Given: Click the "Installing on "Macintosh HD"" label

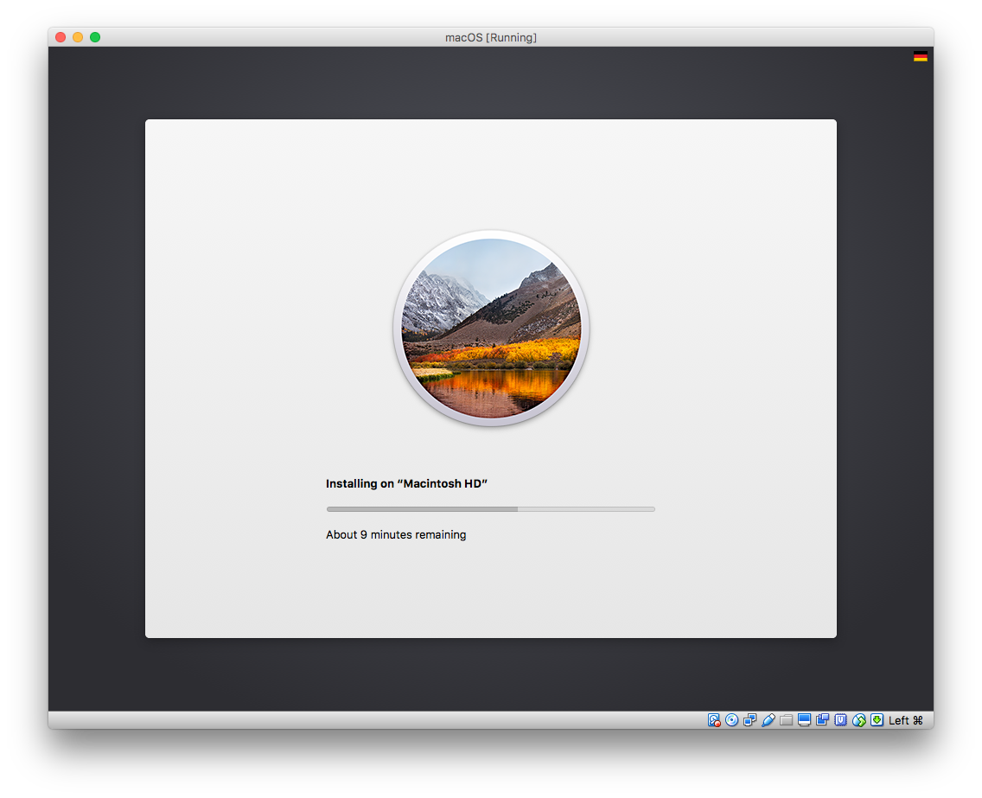Looking at the screenshot, I should 406,483.
